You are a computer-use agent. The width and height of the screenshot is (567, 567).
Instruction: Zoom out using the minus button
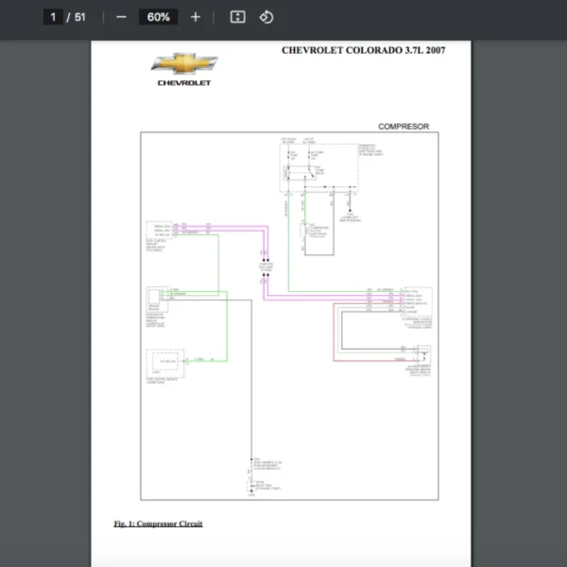coord(121,17)
